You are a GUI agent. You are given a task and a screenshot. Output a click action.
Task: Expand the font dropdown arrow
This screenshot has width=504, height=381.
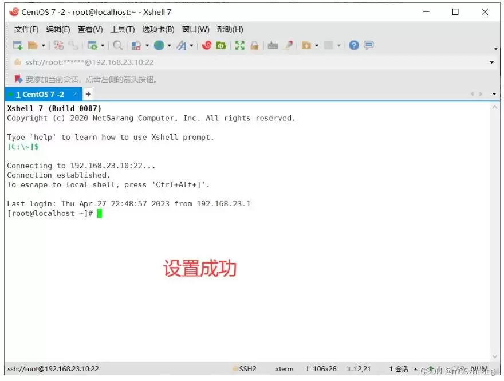(191, 46)
